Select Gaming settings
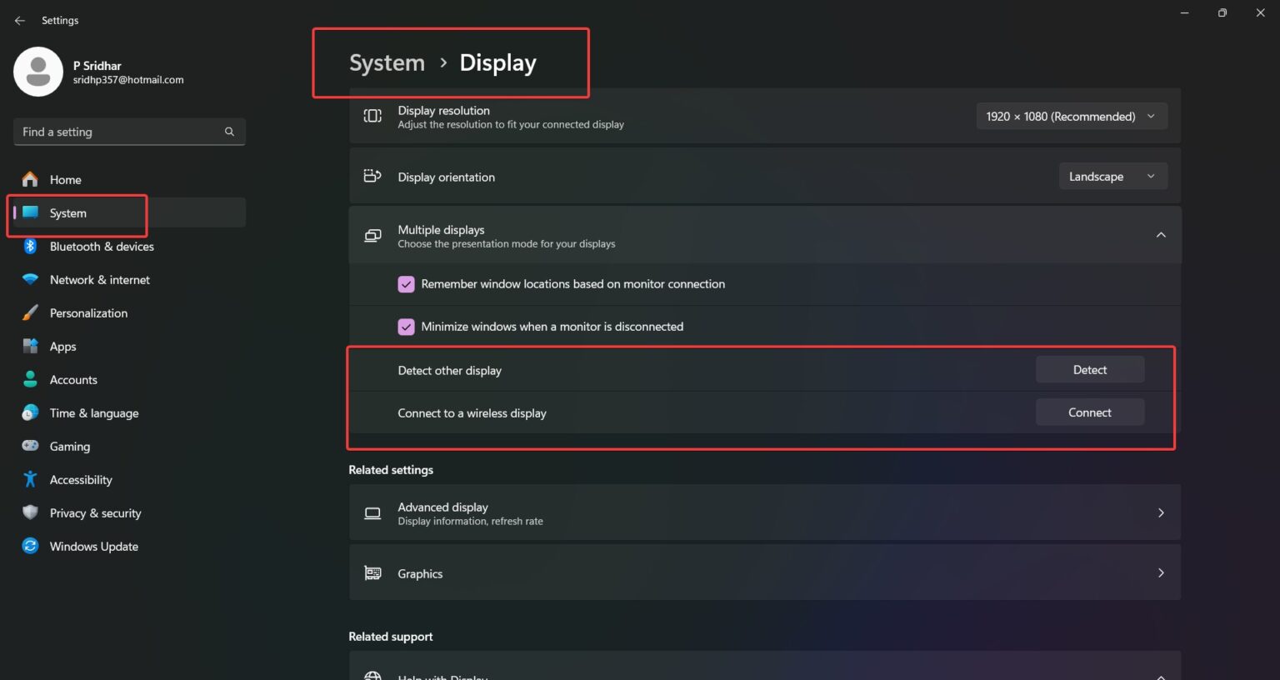The image size is (1280, 680). (69, 446)
